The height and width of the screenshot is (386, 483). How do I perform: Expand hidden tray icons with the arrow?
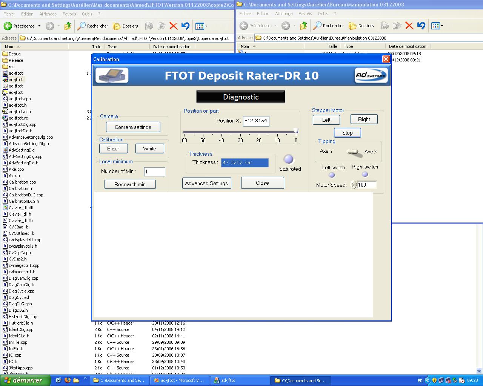(x=427, y=380)
